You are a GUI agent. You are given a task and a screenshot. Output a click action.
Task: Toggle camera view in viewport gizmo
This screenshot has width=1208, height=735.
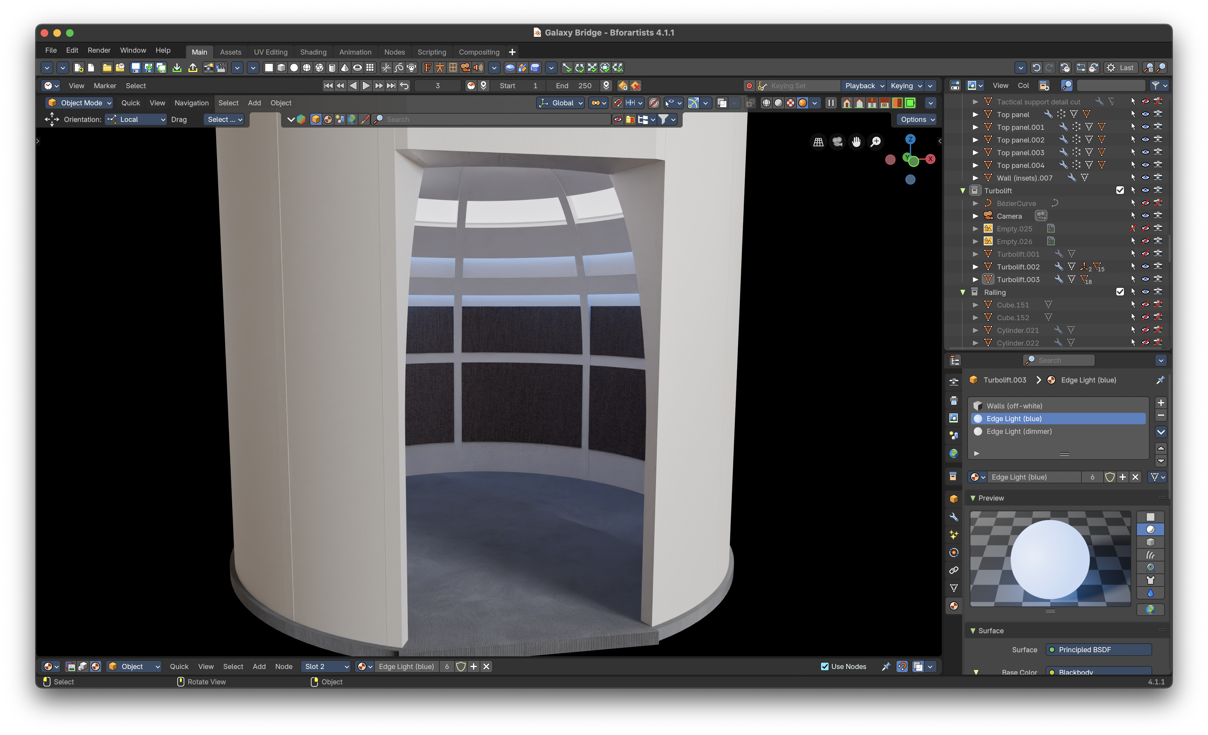(x=837, y=142)
